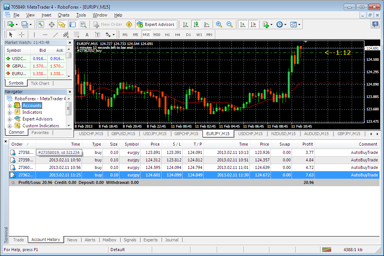Toggle the Expert Advisors button

[x=156, y=24]
